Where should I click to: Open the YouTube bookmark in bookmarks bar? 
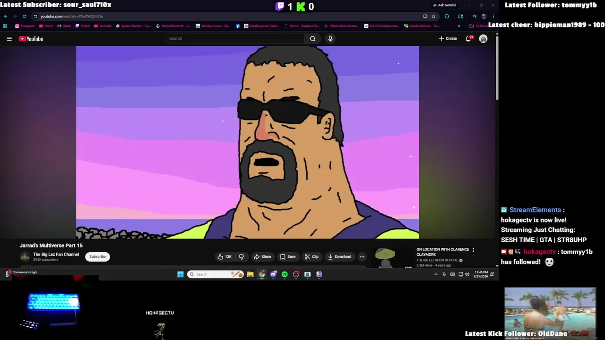pyautogui.click(x=103, y=26)
